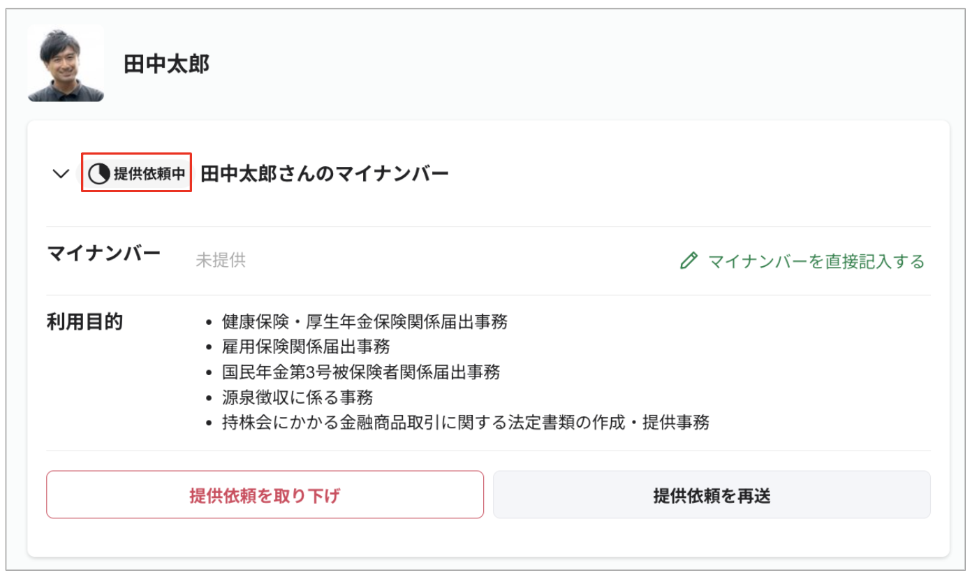Select 健康保険・厚生年金保険関係届出事務 list item

365,322
